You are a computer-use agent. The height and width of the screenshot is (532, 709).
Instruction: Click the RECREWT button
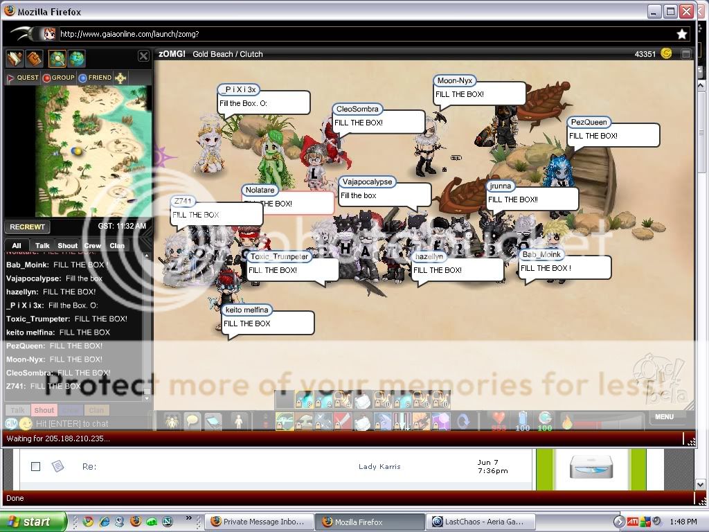27,227
